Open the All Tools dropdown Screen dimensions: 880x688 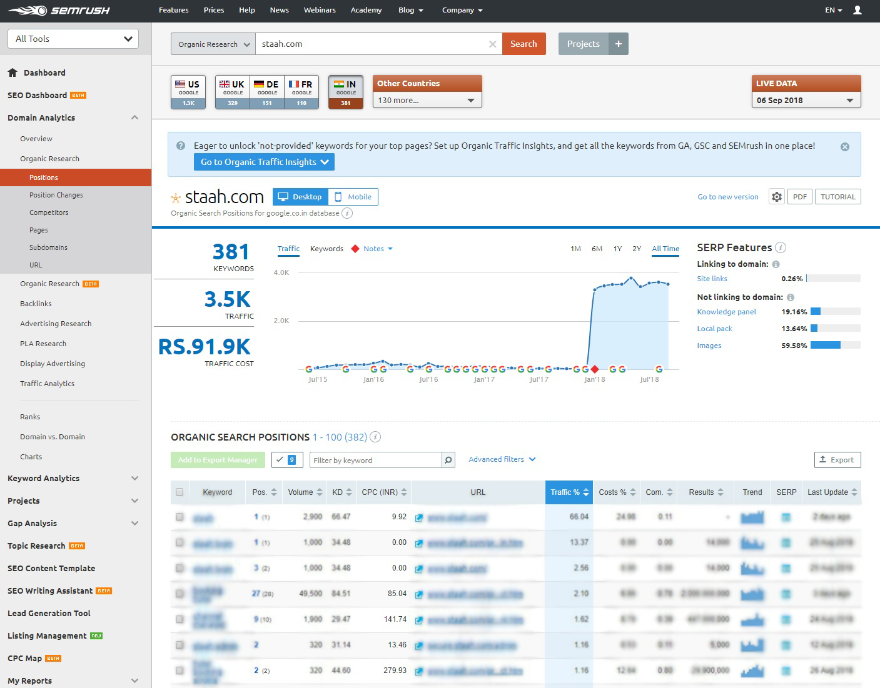pyautogui.click(x=73, y=39)
